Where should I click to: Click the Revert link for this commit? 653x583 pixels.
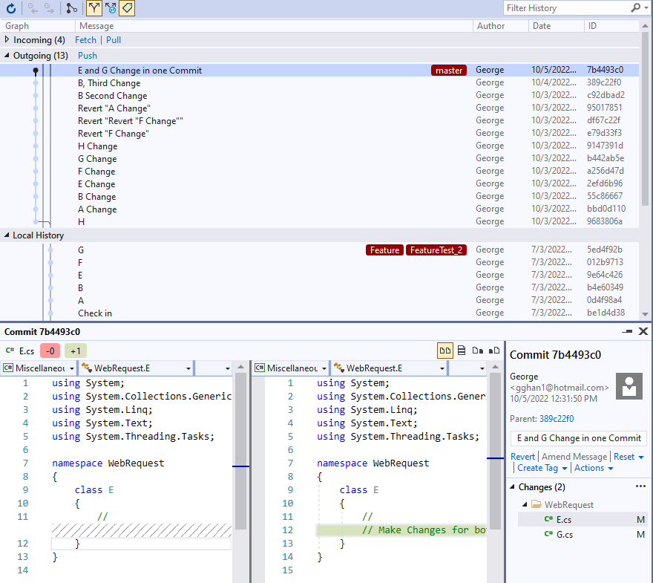(x=522, y=457)
